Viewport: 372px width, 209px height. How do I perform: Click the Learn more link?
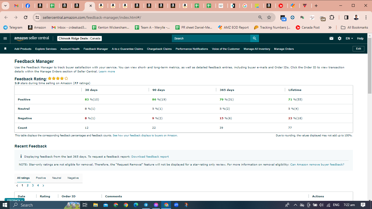tap(107, 72)
